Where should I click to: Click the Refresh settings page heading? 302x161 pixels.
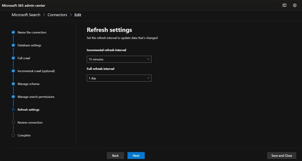110,30
